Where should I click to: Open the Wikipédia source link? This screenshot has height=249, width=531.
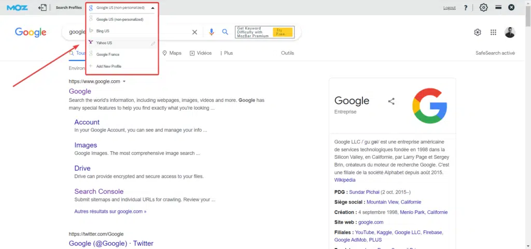coord(345,180)
